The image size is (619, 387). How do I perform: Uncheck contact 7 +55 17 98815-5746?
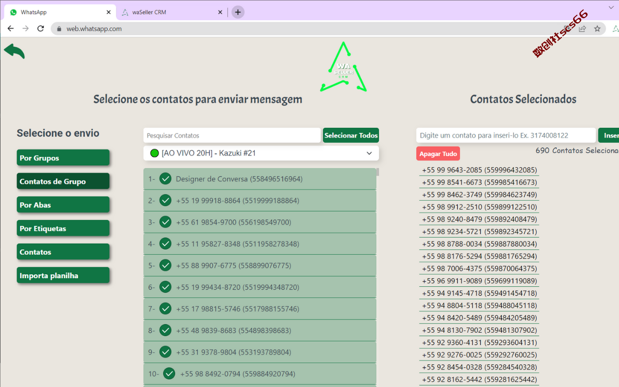[x=165, y=309]
